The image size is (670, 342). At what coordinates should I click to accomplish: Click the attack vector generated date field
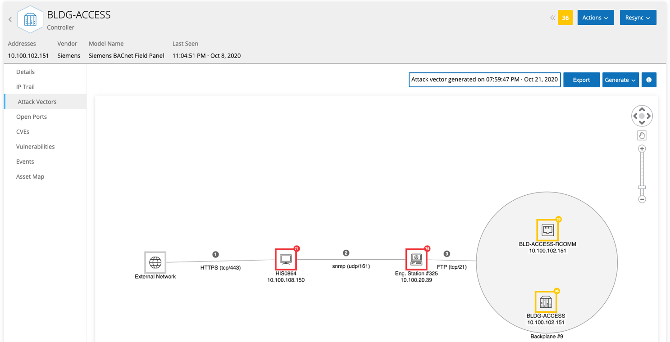pyautogui.click(x=484, y=80)
